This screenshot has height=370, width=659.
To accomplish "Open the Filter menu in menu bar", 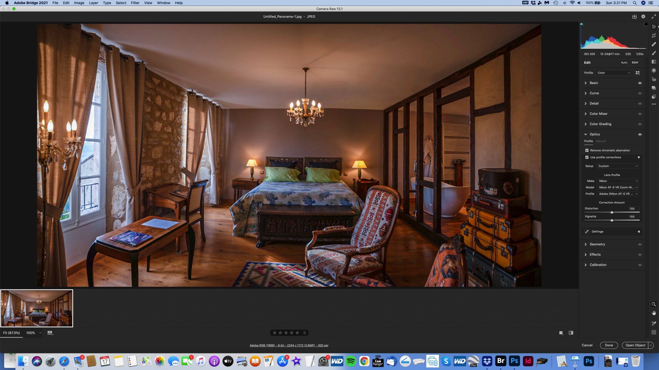I will point(135,3).
